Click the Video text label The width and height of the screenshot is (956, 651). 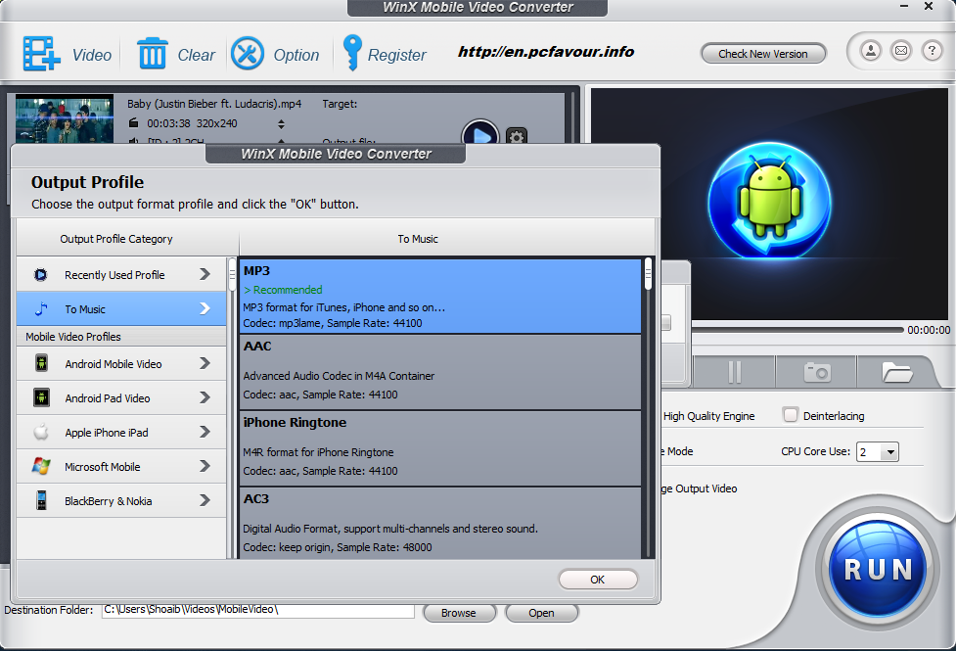[x=92, y=55]
